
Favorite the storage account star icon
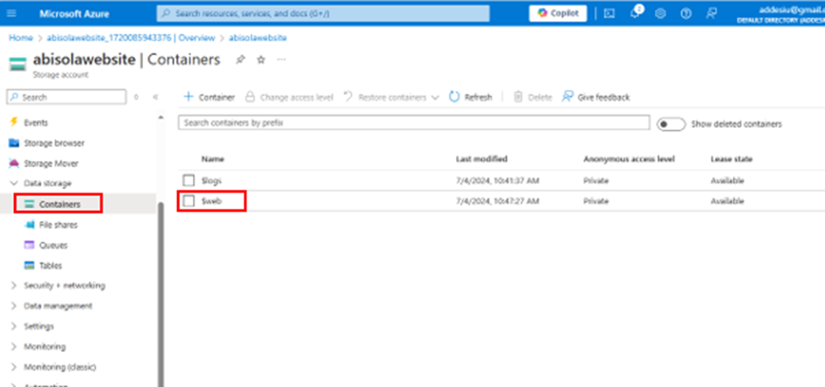coord(260,60)
